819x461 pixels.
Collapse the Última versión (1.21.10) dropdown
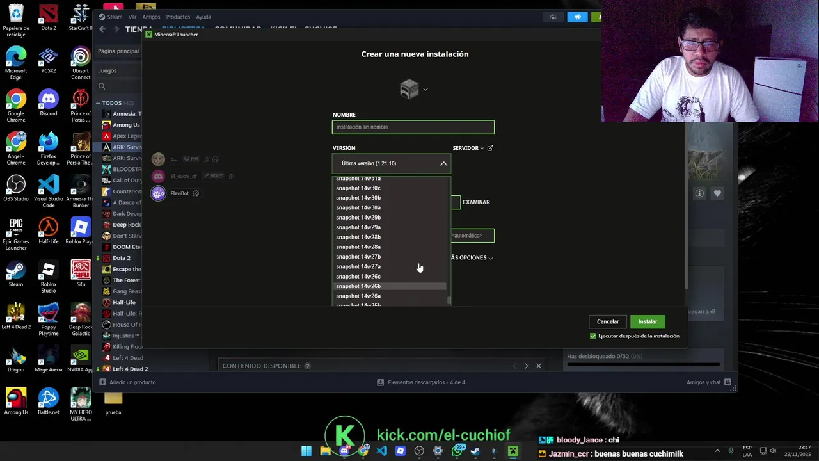pos(392,163)
